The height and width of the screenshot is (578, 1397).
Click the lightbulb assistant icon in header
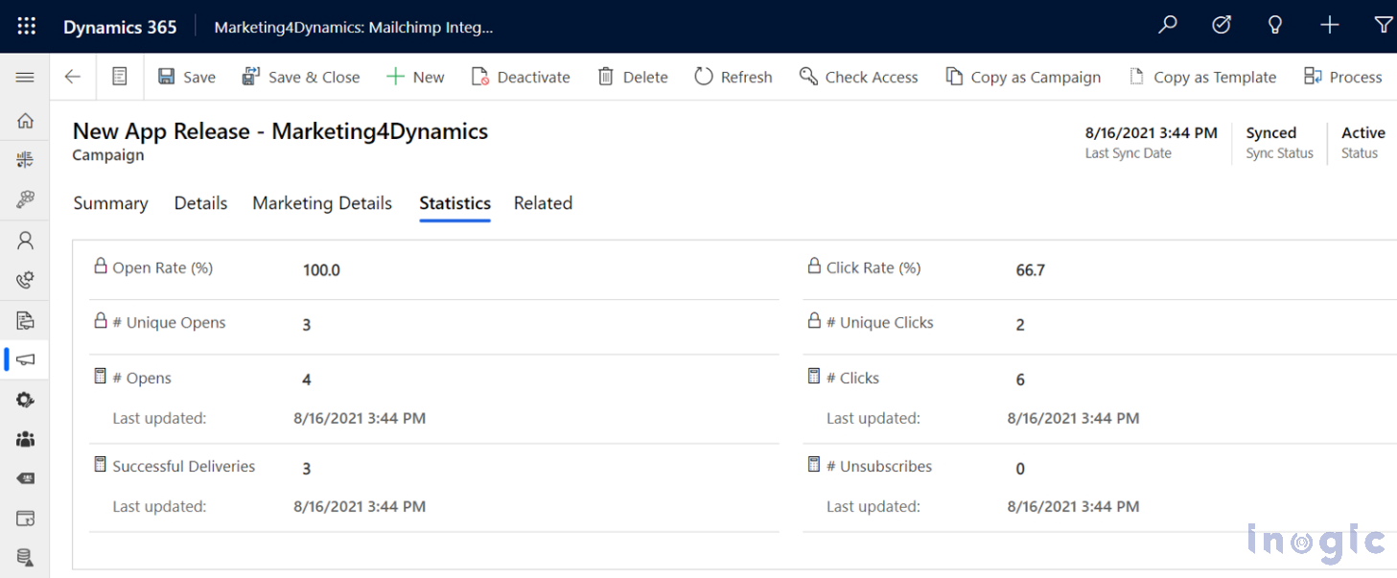[1274, 26]
